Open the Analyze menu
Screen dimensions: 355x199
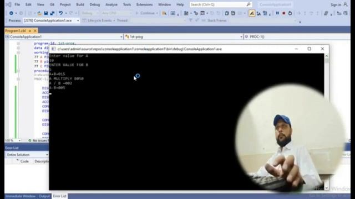pyautogui.click(x=111, y=4)
